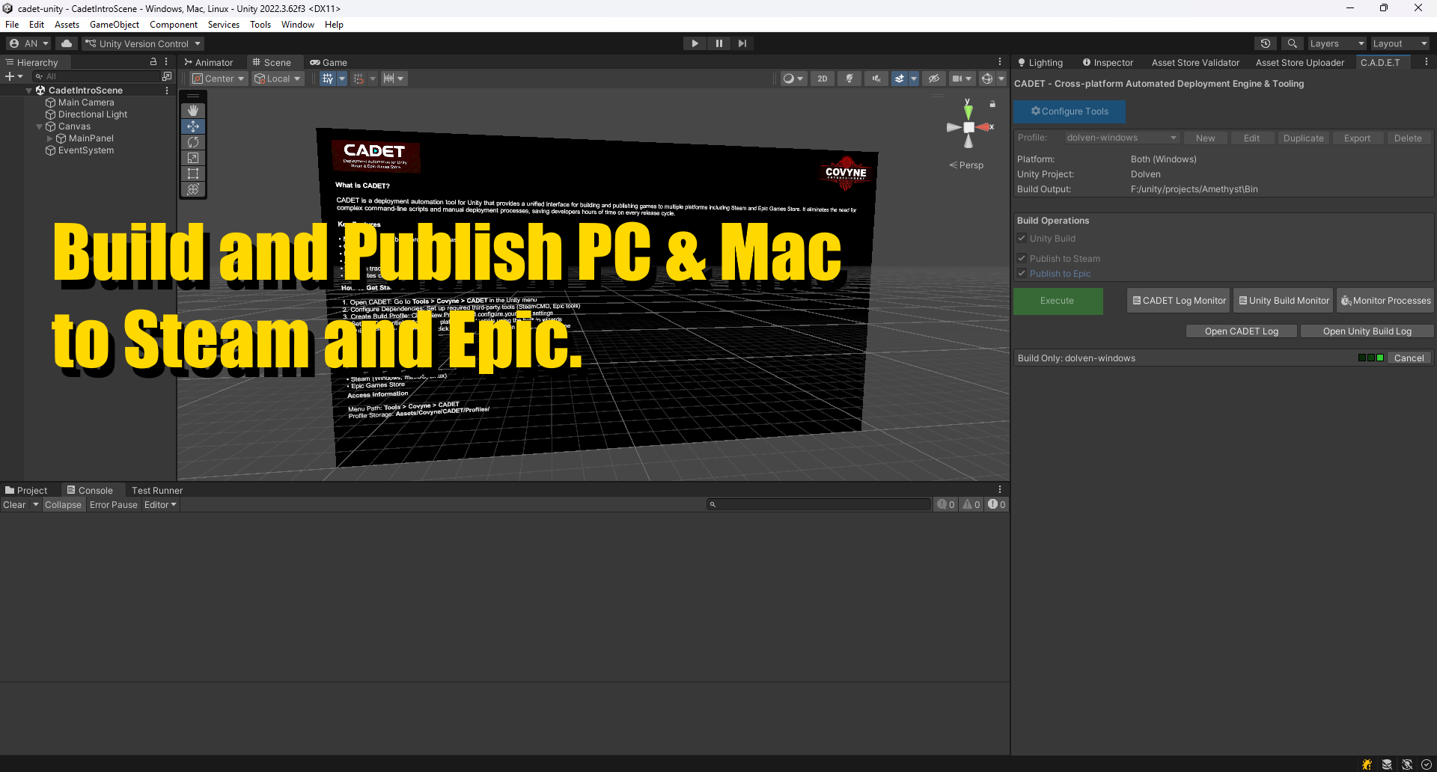Screen dimensions: 1437x772
Task: Click the New profile button
Action: pos(1206,138)
